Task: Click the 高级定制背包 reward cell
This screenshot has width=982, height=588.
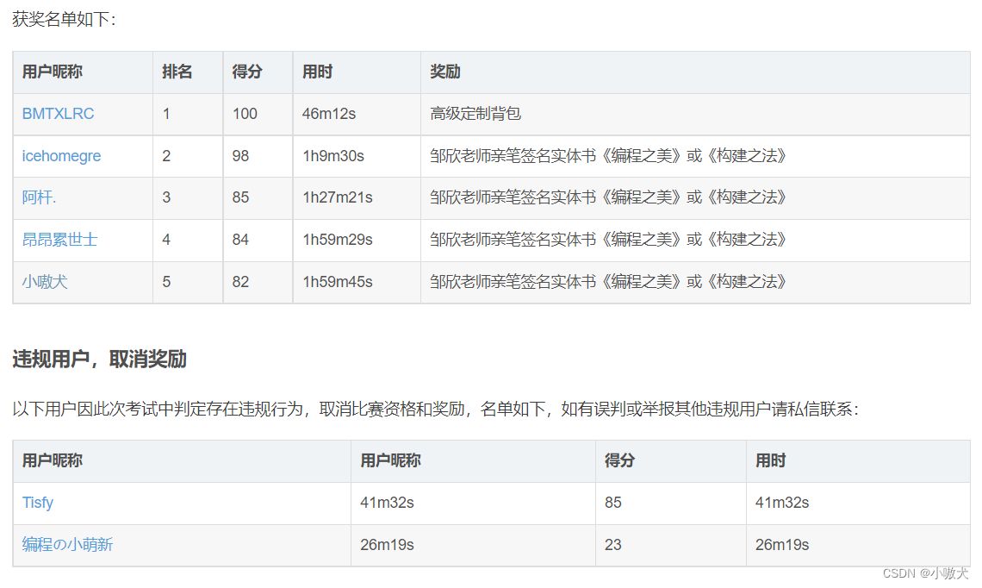Action: (x=695, y=114)
